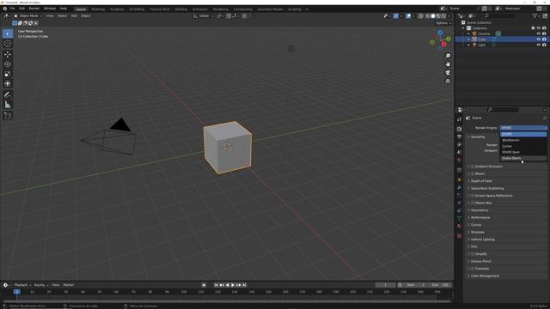This screenshot has height=309, width=550.
Task: Open the Output properties tab
Action: point(459,136)
